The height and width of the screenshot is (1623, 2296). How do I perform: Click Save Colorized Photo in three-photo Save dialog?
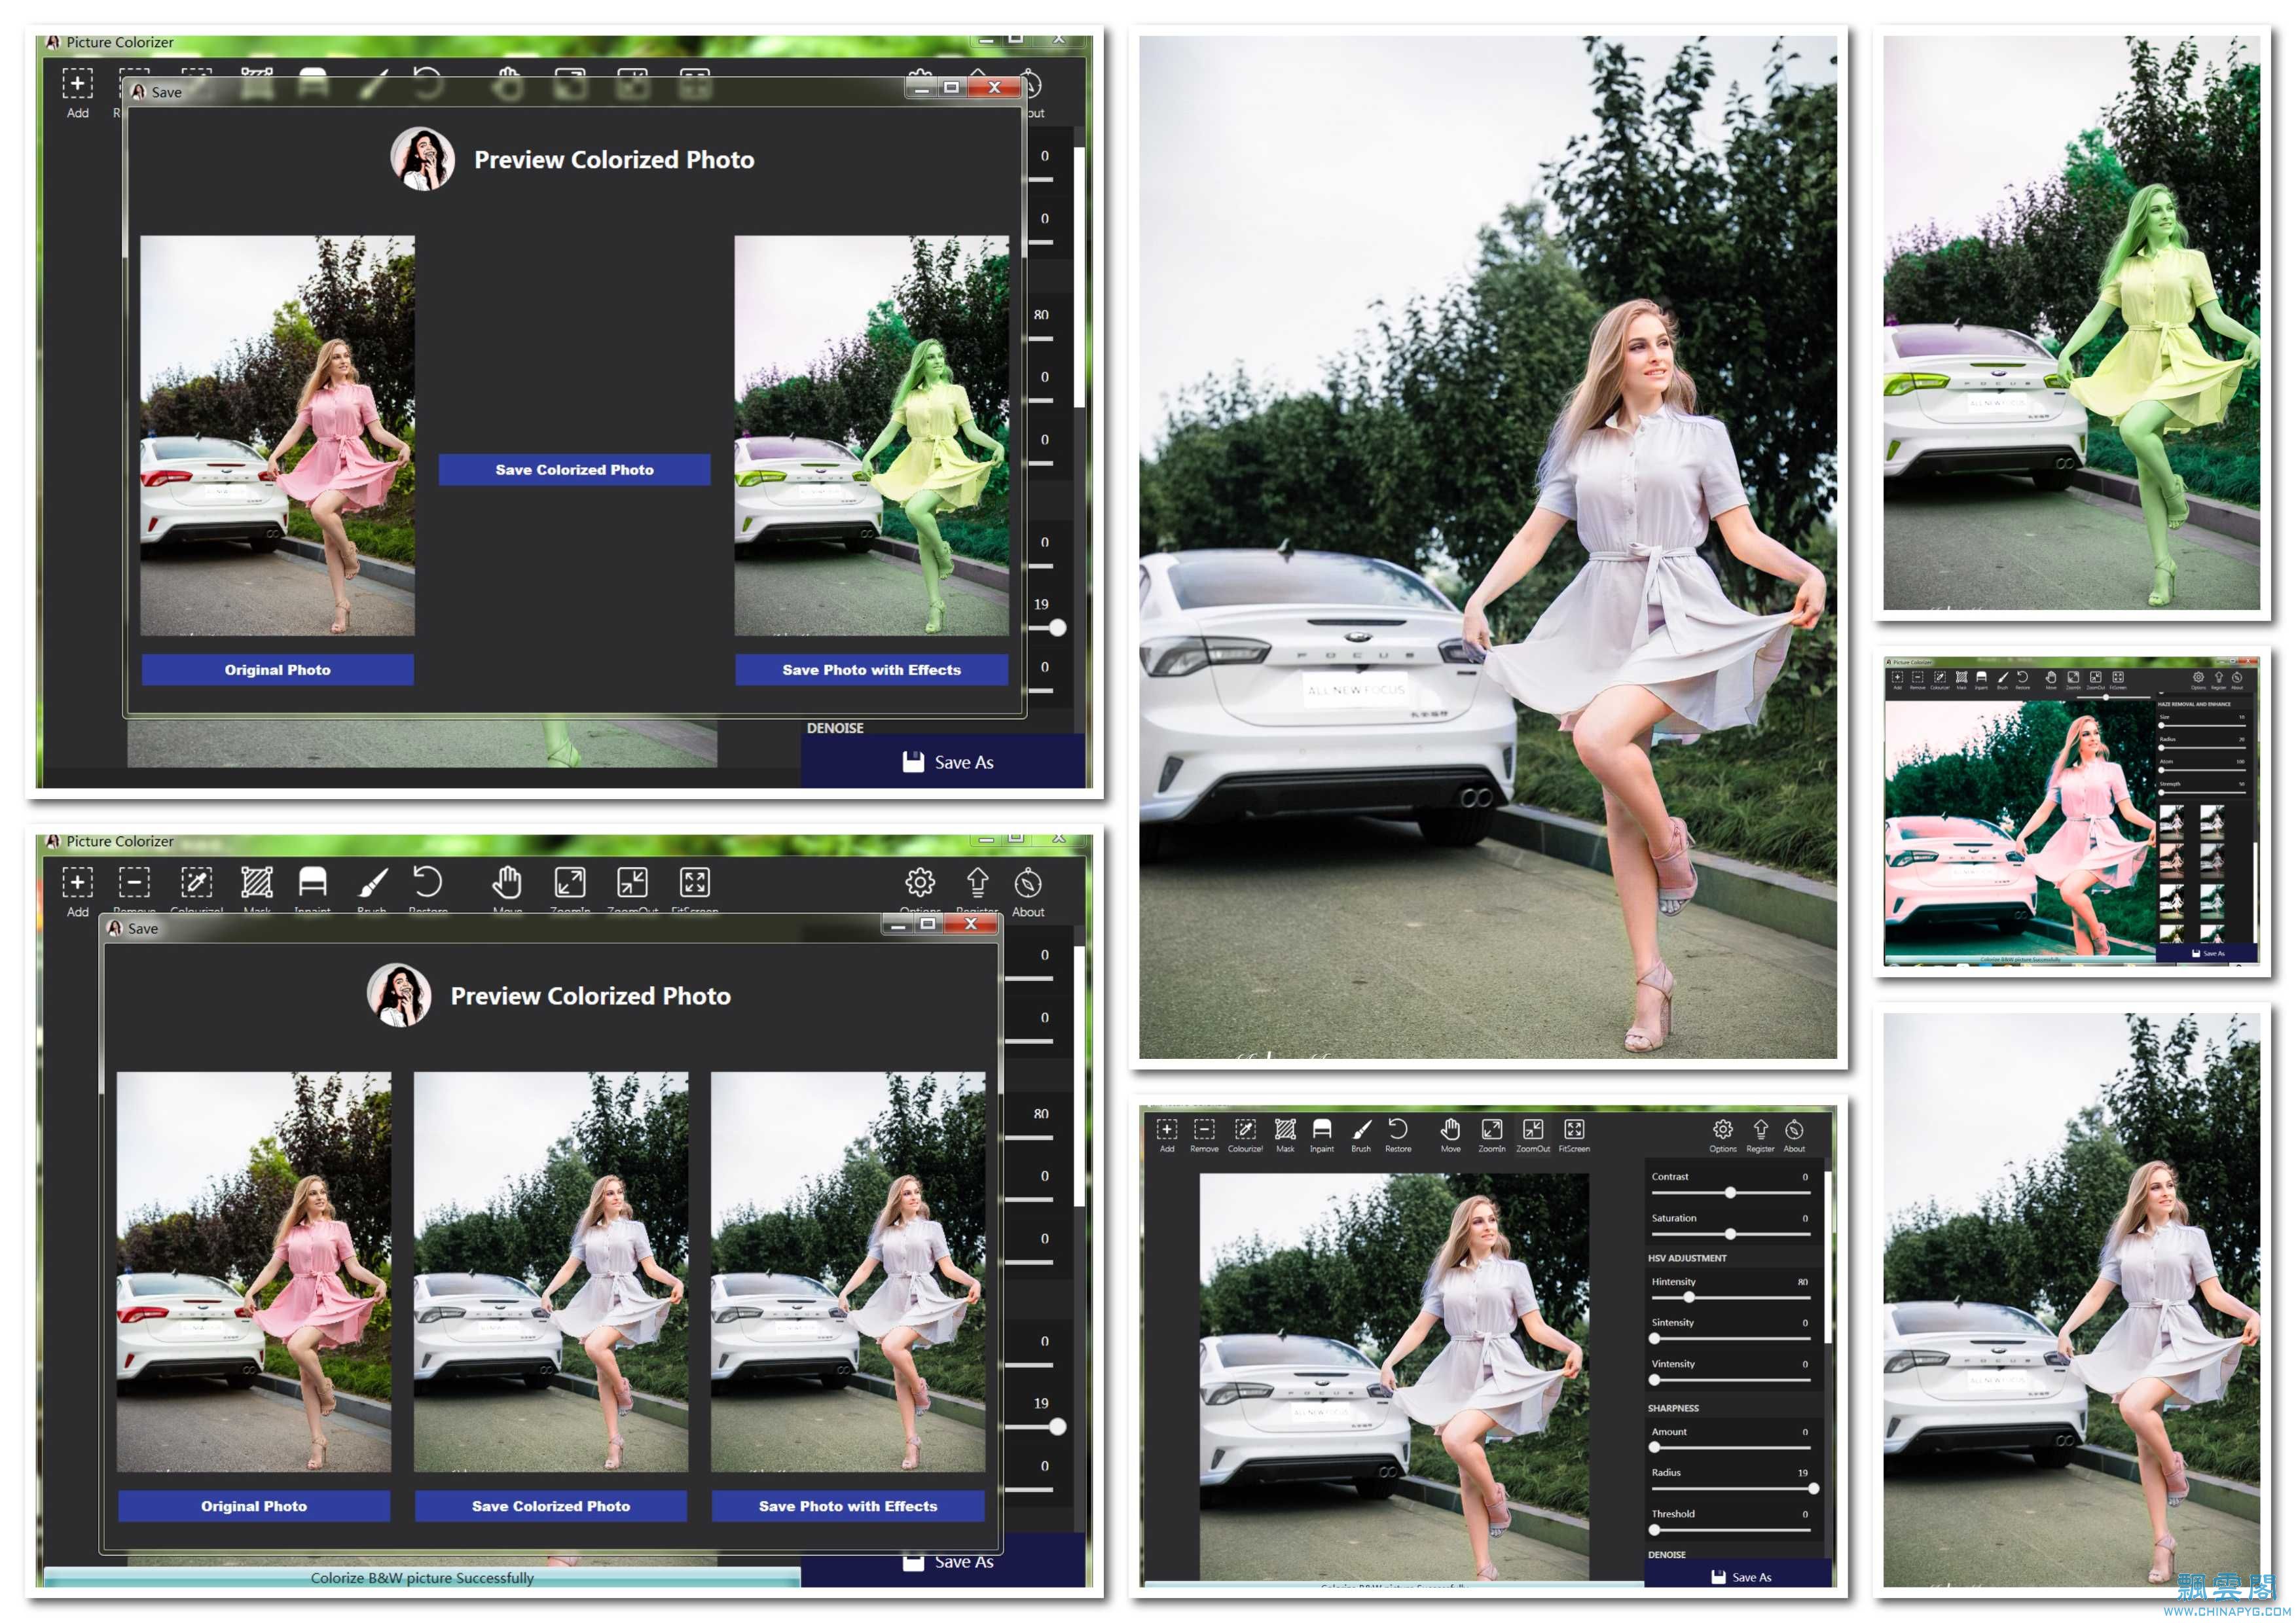(551, 1506)
